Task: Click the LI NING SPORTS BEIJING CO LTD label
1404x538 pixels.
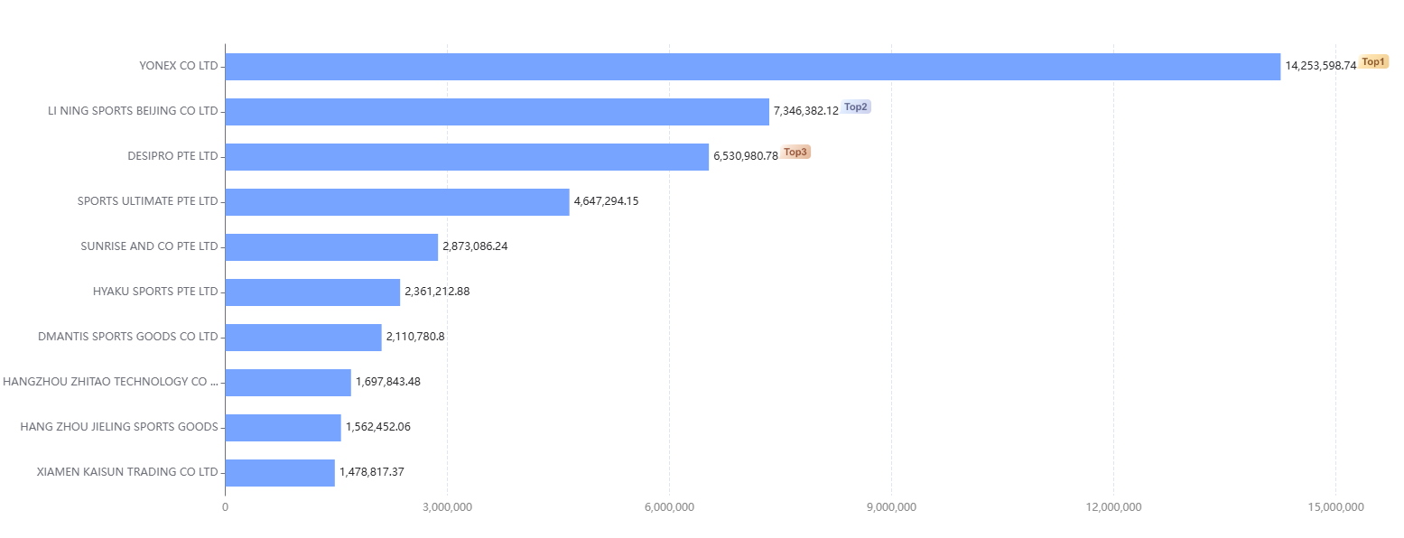Action: [133, 111]
